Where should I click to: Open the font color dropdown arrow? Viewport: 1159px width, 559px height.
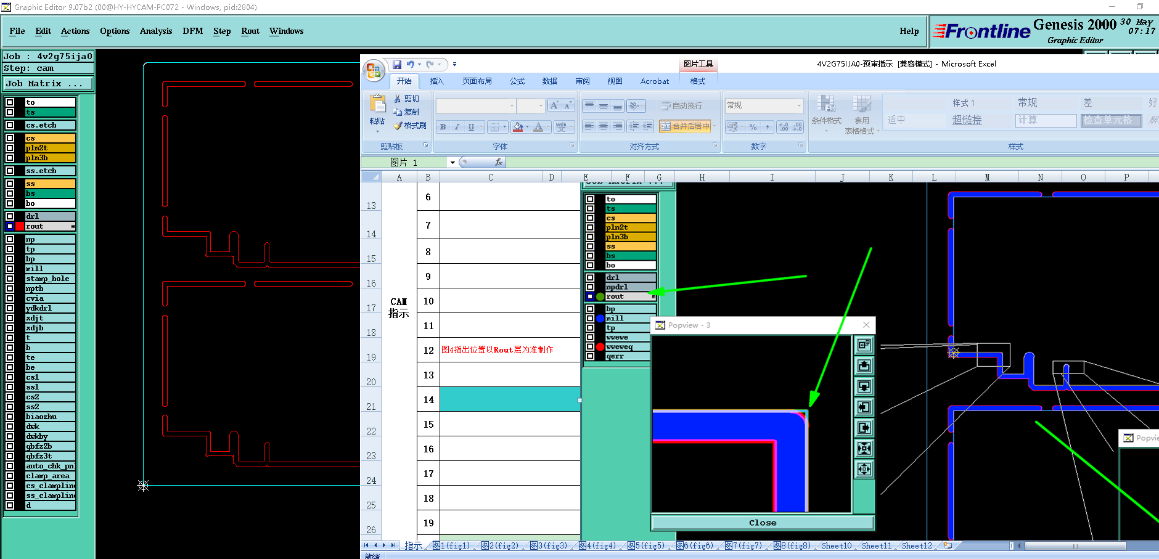coord(548,127)
